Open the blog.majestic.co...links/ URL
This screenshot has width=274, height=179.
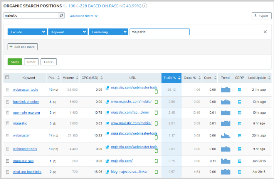click(129, 172)
